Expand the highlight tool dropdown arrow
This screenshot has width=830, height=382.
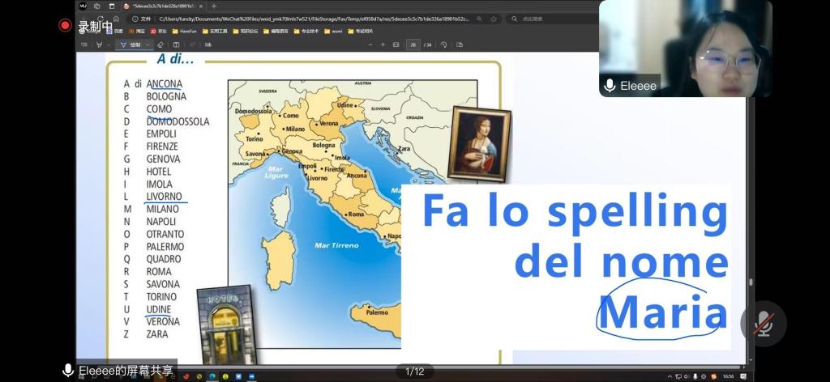(x=109, y=45)
